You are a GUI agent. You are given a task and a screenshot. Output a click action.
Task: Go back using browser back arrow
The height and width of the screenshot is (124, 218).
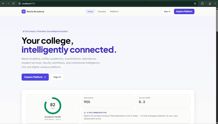click(3, 4)
